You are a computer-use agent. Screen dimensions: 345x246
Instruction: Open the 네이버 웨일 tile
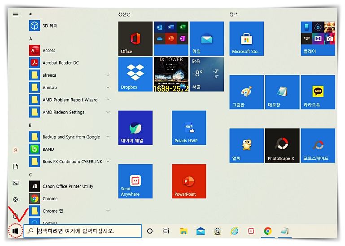pyautogui.click(x=135, y=128)
